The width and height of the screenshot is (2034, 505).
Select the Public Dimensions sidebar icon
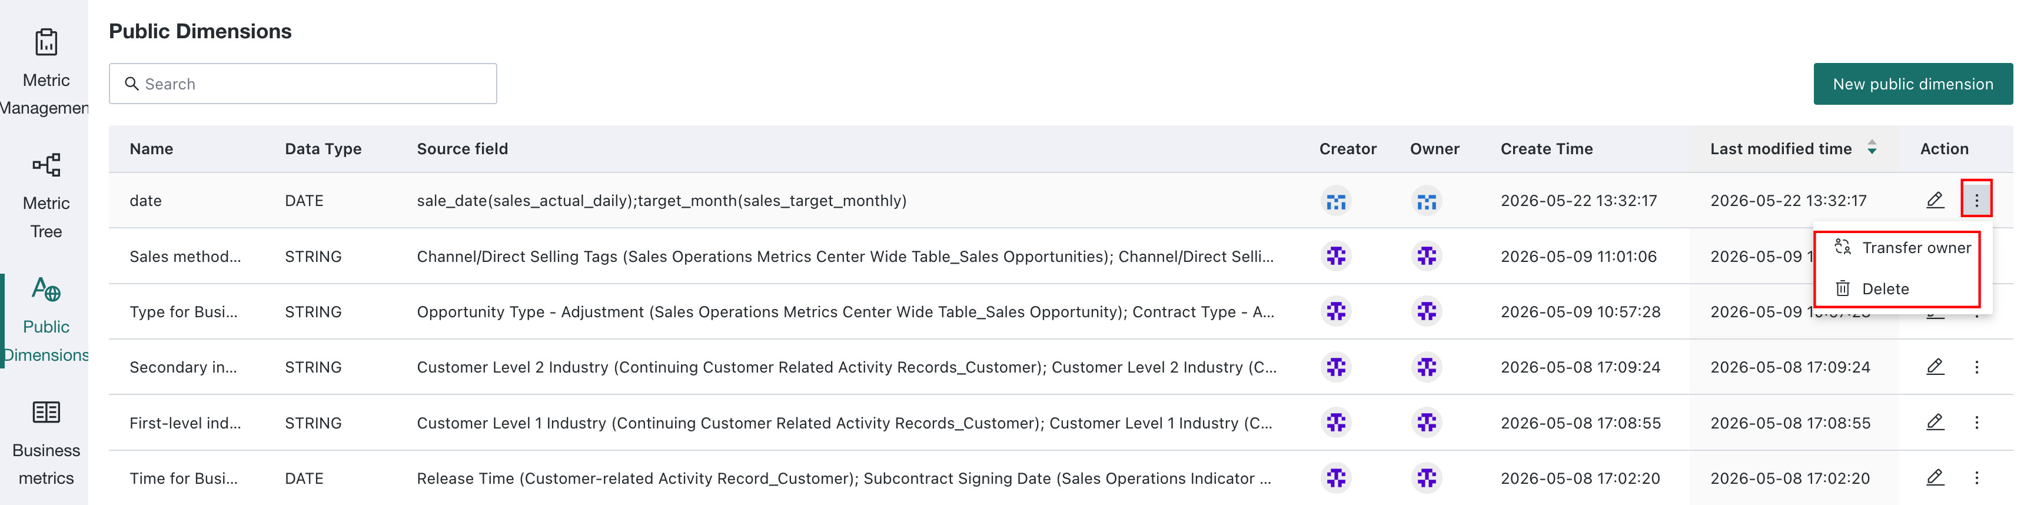pyautogui.click(x=46, y=290)
